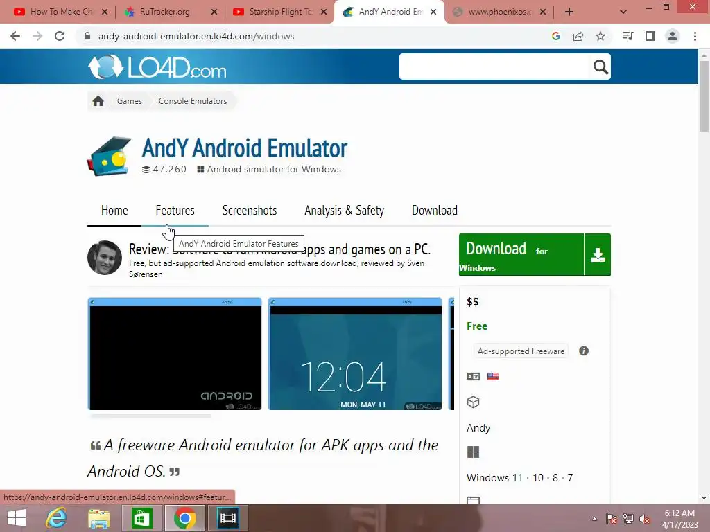Click the horizontal screenshot gallery scrollbar
710x532 pixels.
coord(150,416)
